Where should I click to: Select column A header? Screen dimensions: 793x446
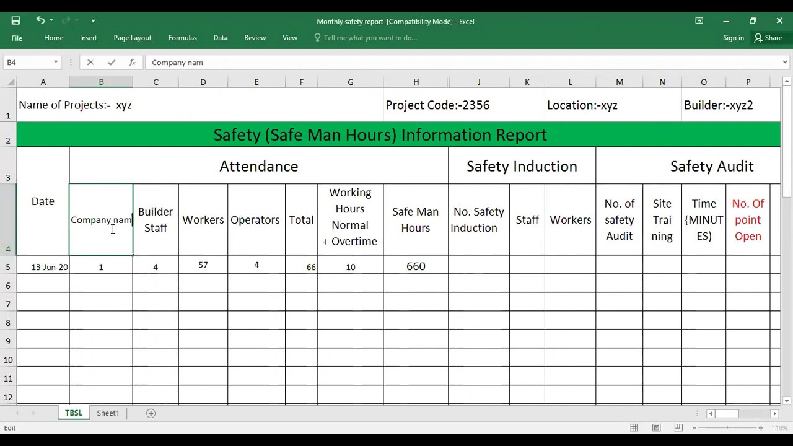(43, 82)
